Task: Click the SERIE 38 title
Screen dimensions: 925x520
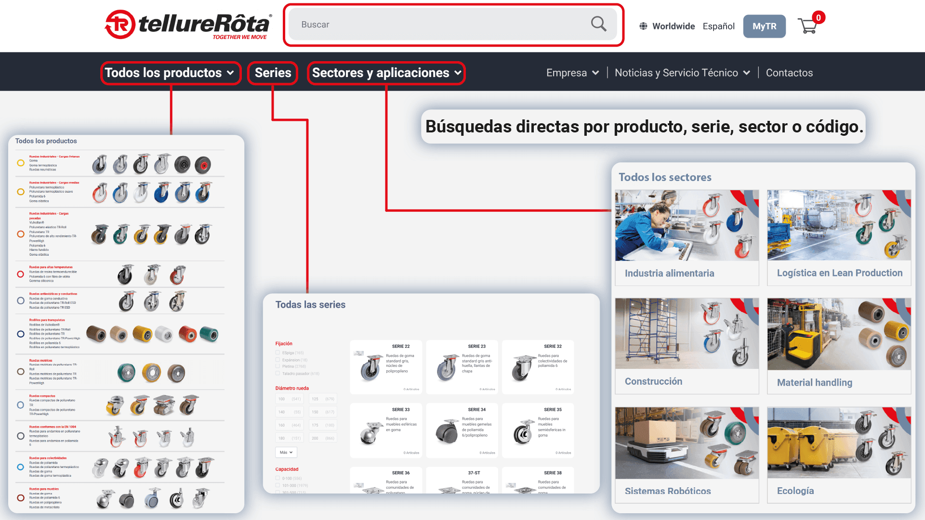Action: [553, 473]
